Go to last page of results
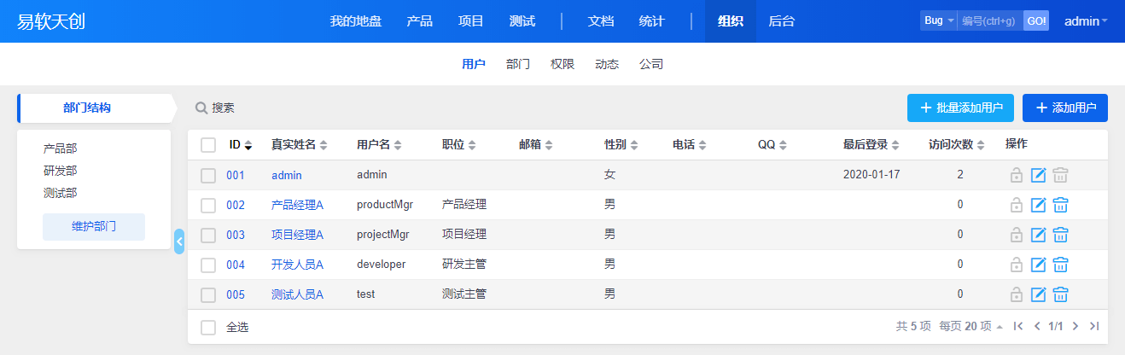1125x355 pixels. (x=1094, y=326)
